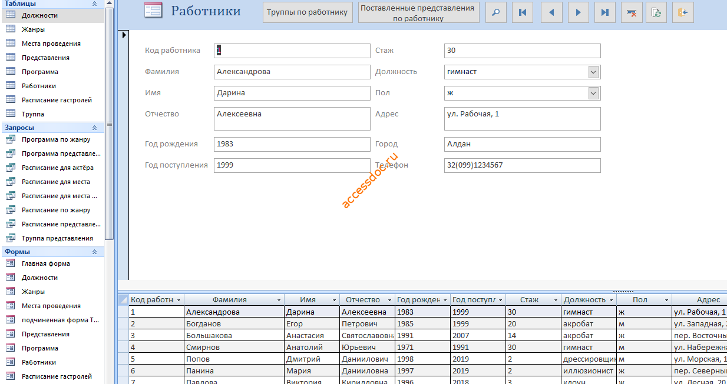Open the Главная форма form
Viewport: 727px width, 384px height.
pyautogui.click(x=52, y=263)
